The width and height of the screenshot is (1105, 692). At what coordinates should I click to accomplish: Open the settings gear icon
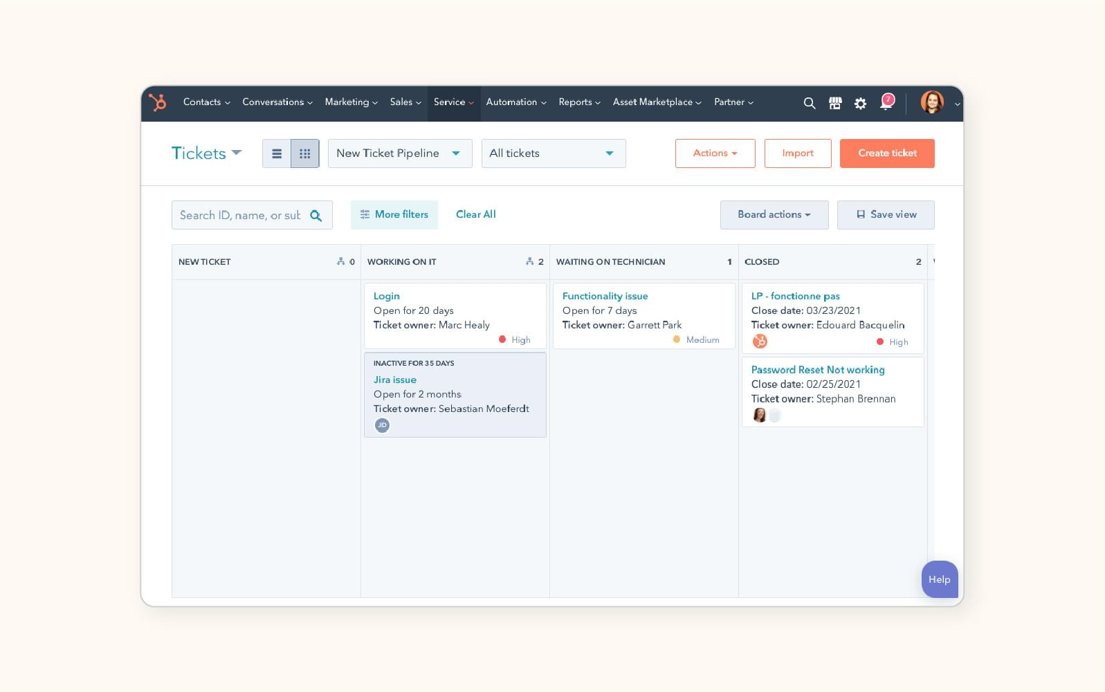pos(860,103)
